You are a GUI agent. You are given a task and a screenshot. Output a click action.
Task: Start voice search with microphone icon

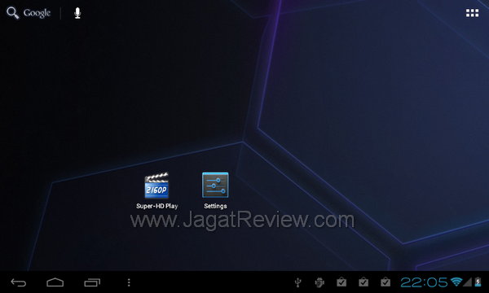click(77, 13)
